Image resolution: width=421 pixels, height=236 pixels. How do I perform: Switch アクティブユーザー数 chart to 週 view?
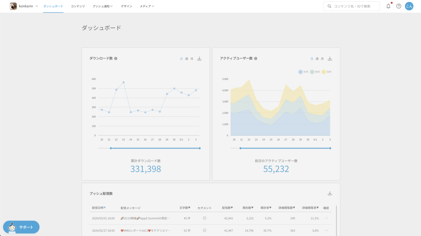317,59
